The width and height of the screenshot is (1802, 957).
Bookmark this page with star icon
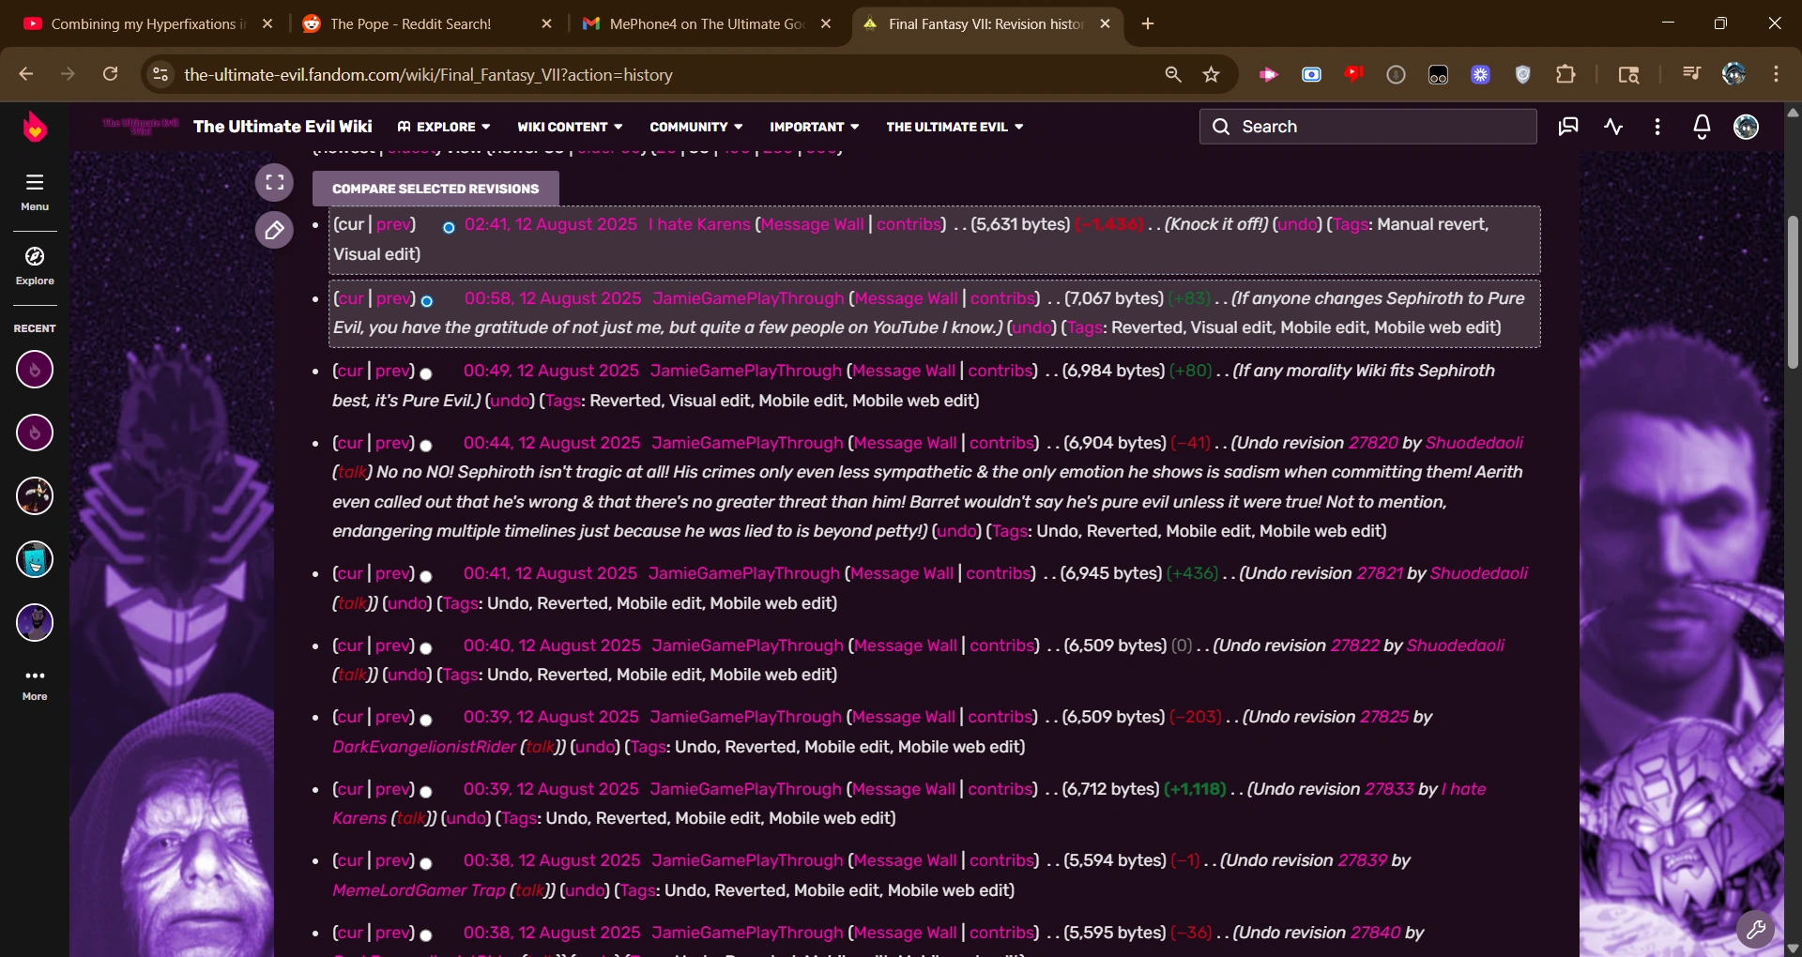[1212, 75]
